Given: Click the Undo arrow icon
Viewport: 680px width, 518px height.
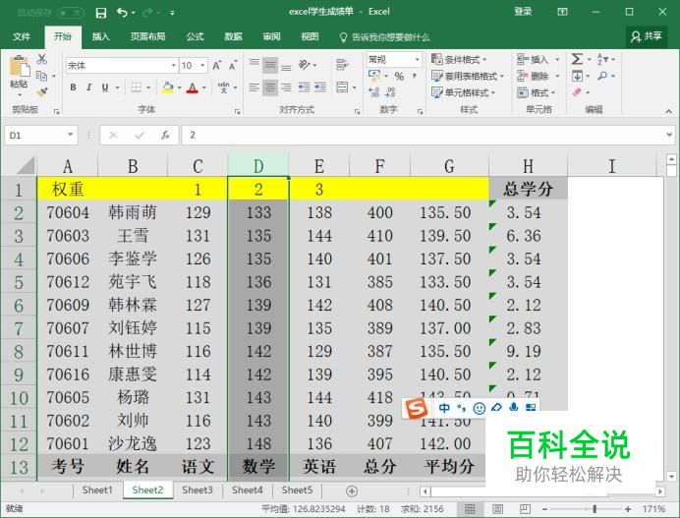Looking at the screenshot, I should [122, 13].
